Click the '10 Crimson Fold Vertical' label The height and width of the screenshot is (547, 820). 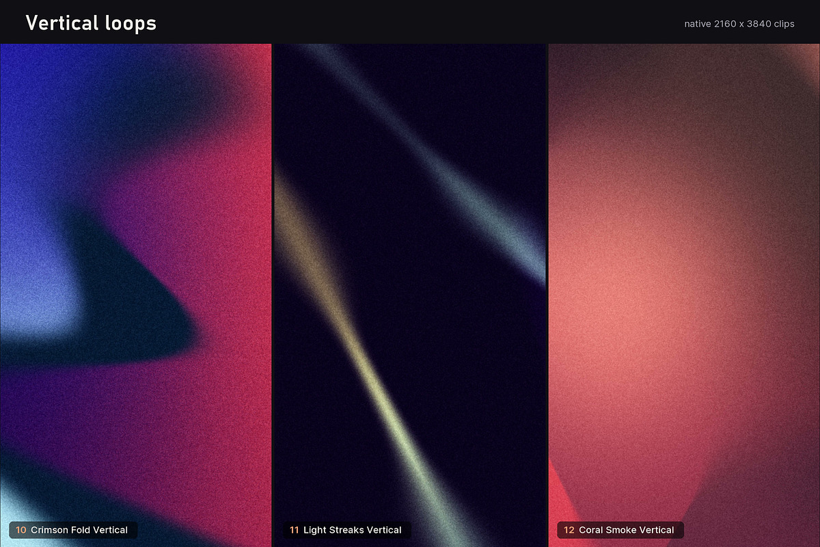(x=73, y=530)
